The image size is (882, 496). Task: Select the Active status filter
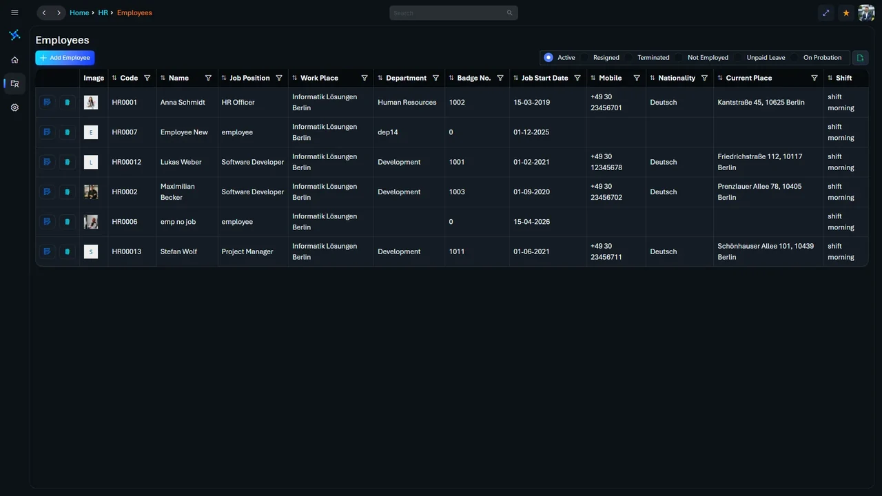coord(548,58)
